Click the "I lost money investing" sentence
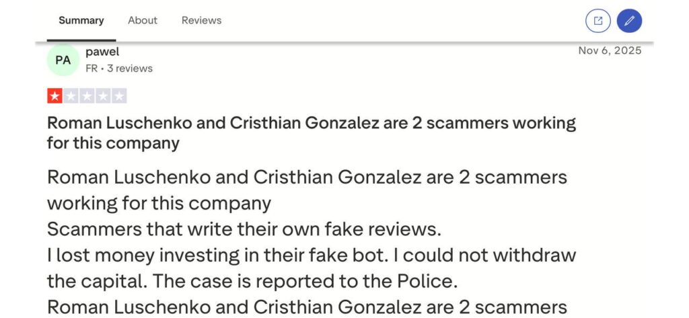This screenshot has height=318, width=689. [x=312, y=255]
